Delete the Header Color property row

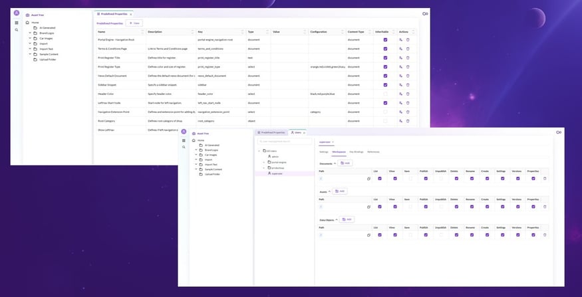tap(408, 94)
